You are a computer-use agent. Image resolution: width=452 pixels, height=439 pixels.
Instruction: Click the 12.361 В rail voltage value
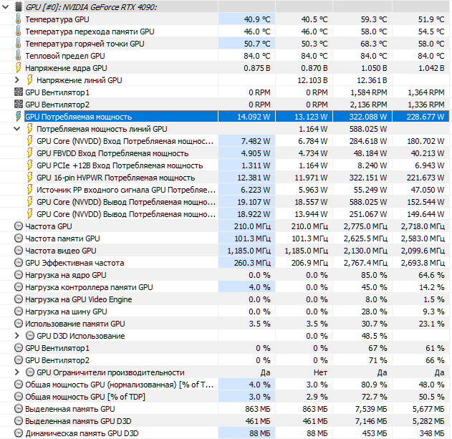372,80
